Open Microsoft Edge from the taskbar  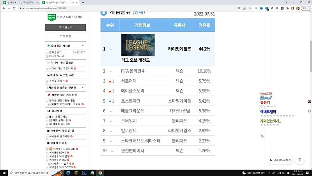pos(68,173)
